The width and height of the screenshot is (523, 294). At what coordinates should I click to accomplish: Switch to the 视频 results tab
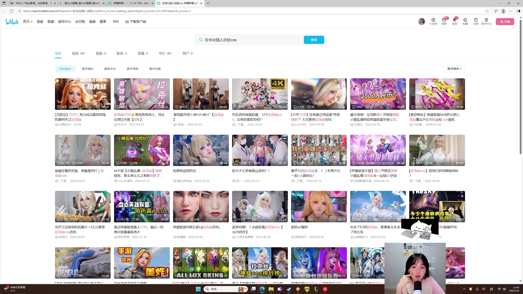pyautogui.click(x=79, y=53)
